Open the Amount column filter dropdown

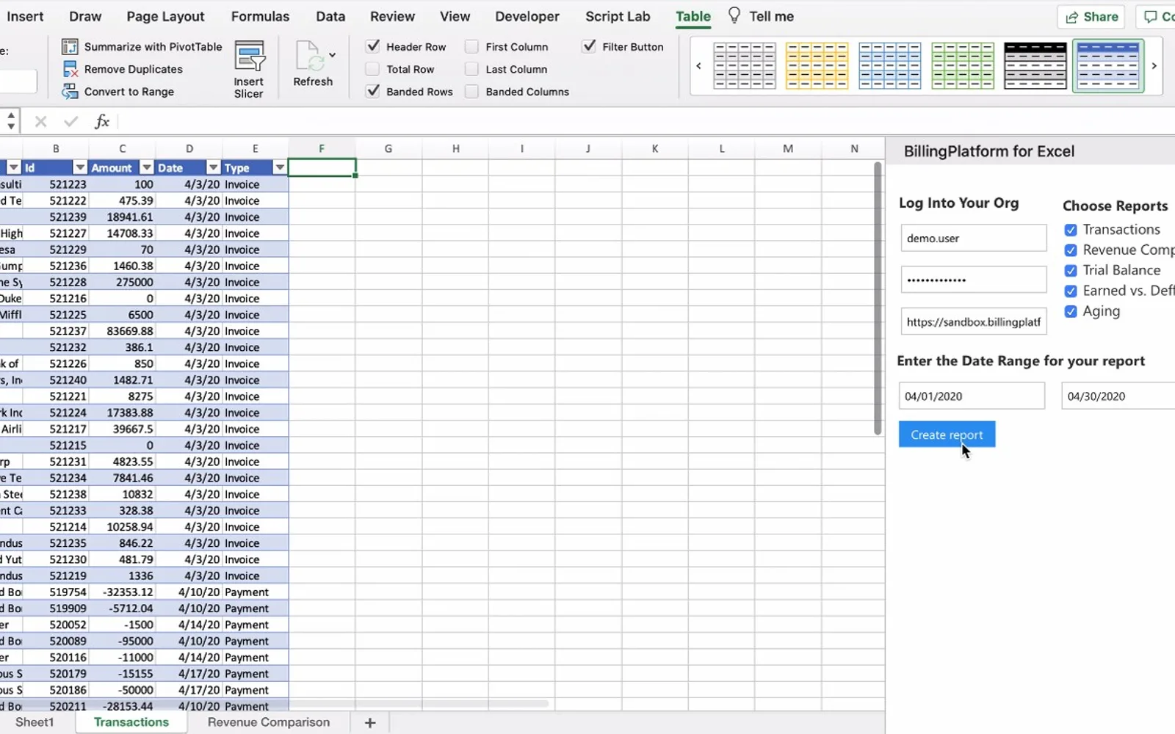(x=147, y=168)
